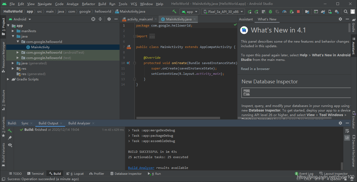Image resolution: width=357 pixels, height=182 pixels.
Task: Expand the Gradle Scripts tree node
Action: tap(8, 79)
